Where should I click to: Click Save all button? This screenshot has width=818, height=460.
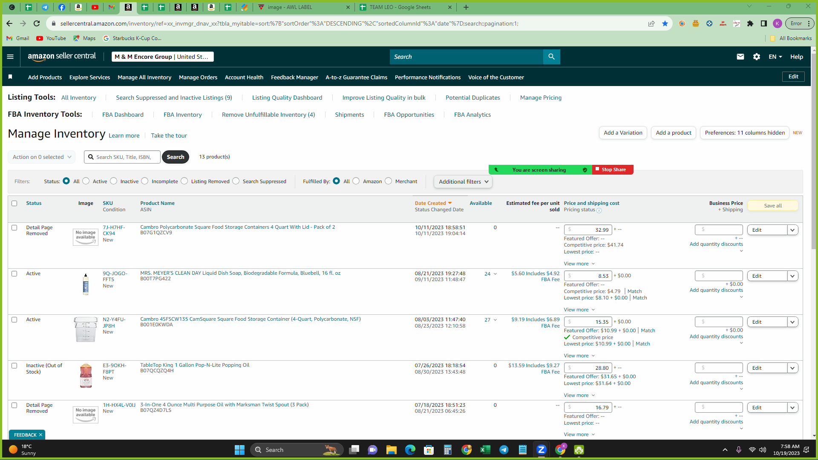tap(773, 206)
